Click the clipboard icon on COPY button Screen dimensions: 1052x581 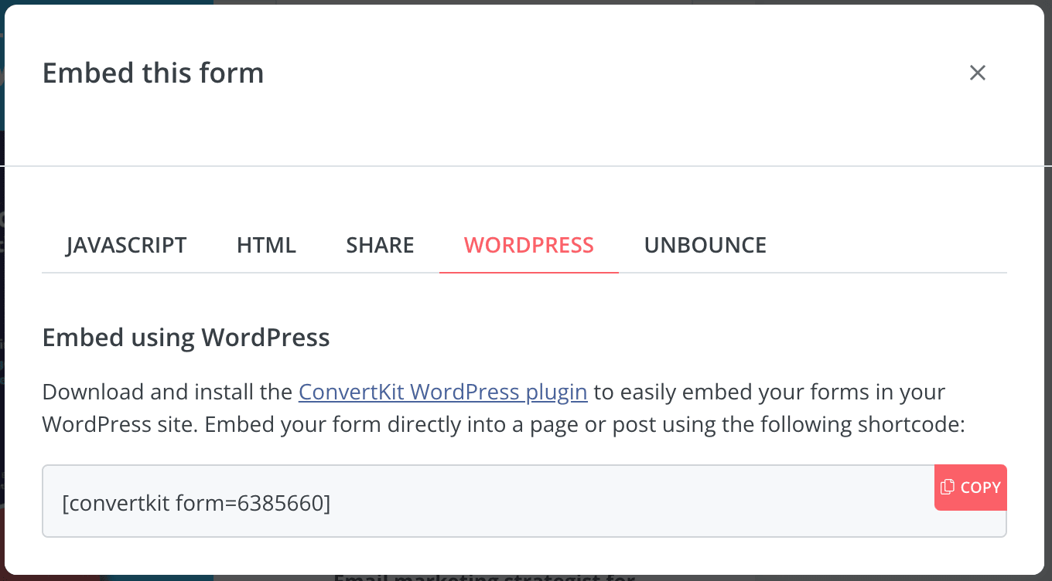click(947, 487)
